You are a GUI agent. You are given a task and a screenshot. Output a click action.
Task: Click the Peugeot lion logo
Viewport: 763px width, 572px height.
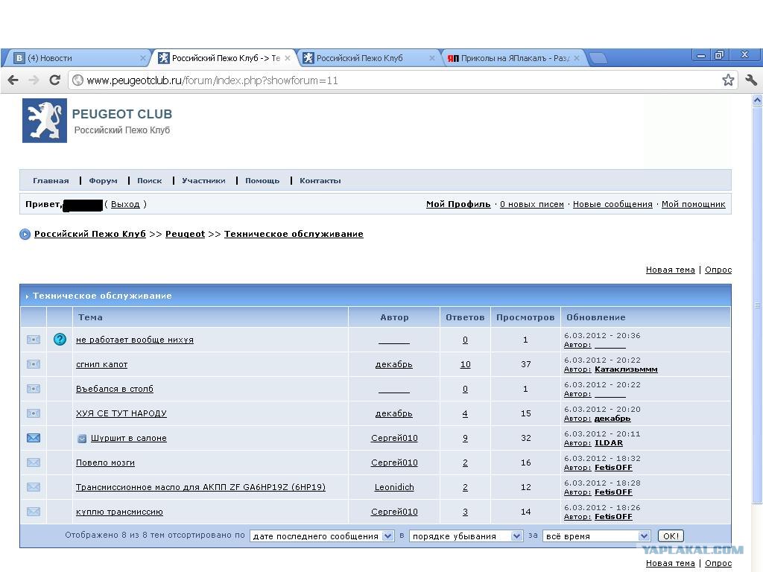pyautogui.click(x=44, y=121)
